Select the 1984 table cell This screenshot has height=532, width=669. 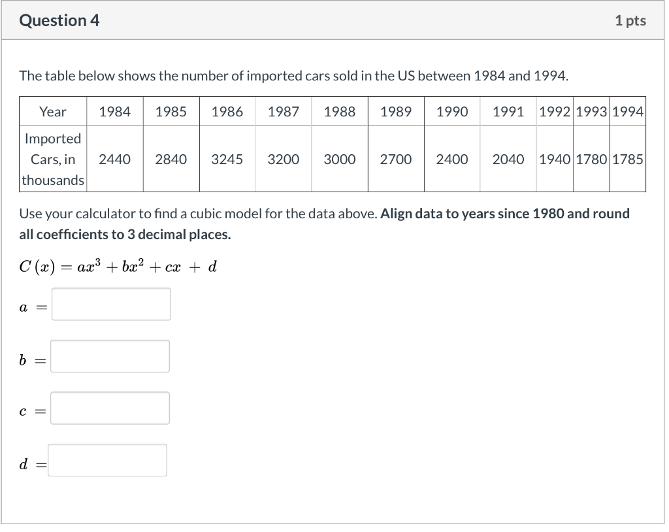point(115,112)
